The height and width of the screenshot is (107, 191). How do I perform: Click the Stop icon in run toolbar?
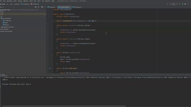188,4
